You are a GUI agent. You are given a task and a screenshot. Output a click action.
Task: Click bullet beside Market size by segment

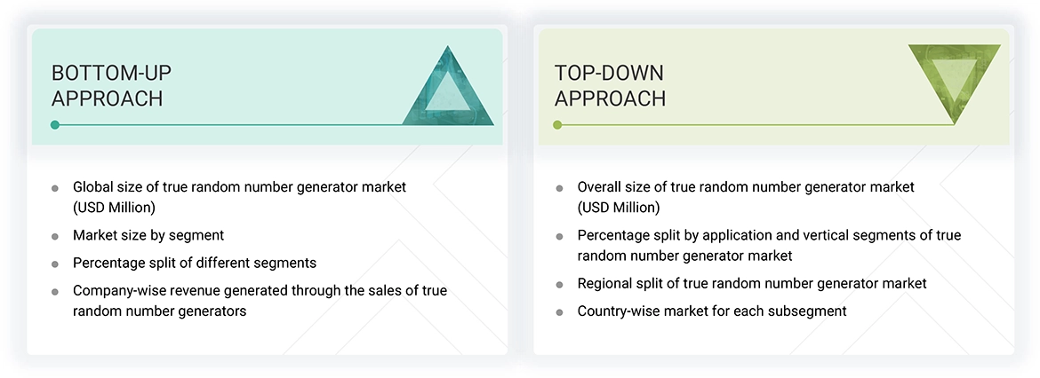55,237
